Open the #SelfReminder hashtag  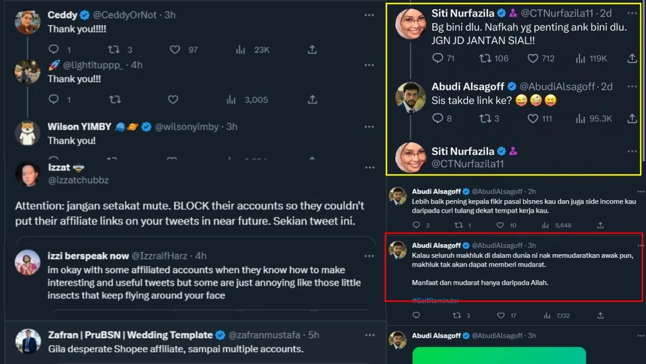click(x=436, y=301)
